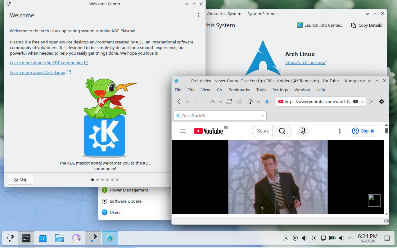
Task: Open the Bookmarks menu in Konqueror
Action: pos(239,90)
